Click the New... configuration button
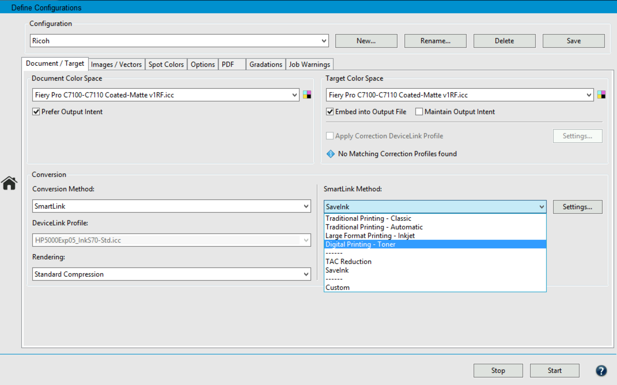This screenshot has height=385, width=617. coord(366,41)
